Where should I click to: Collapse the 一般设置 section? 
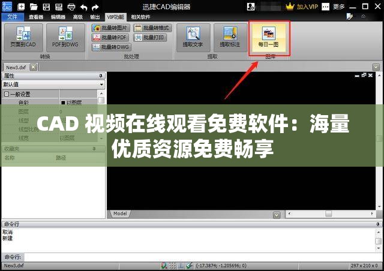coord(7,94)
